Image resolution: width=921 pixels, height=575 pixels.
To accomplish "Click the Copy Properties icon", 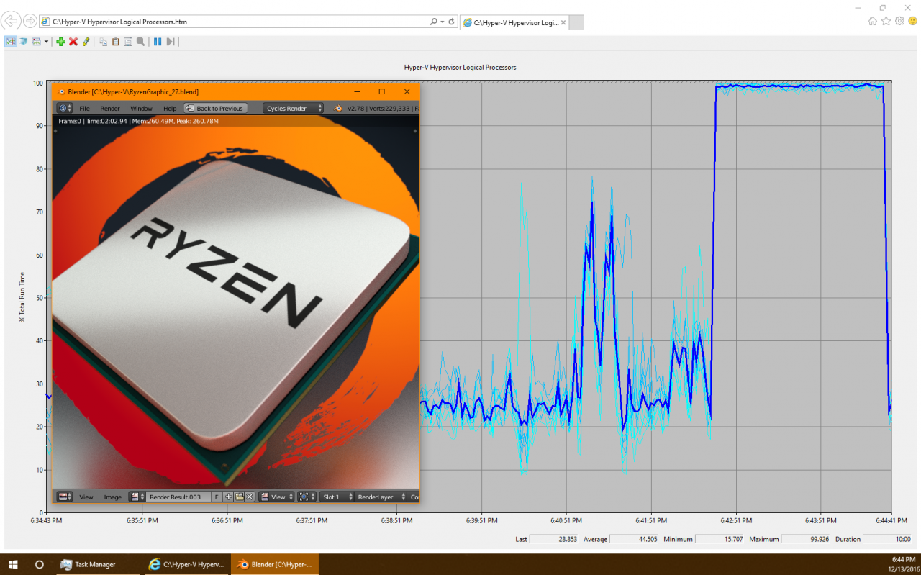I will coord(104,42).
